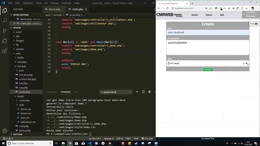Viewport: 260px width, 146px height.
Task: Open the Extensions view
Action: point(4,51)
